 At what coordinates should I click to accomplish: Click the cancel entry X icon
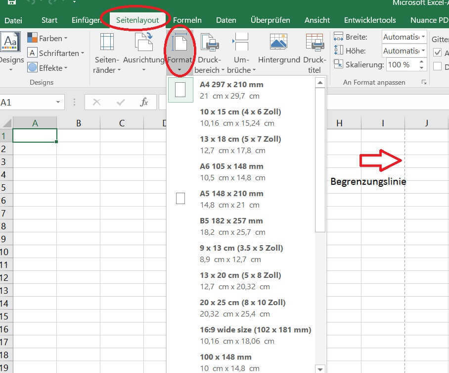click(97, 102)
